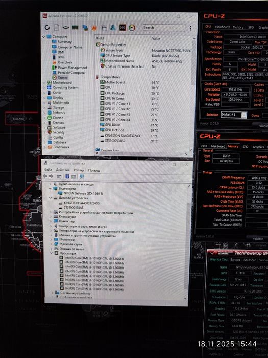Viewport: 268px width, 358px height.
Task: Click the AIDA64 memory stick benchmark icon
Action: (75, 28)
